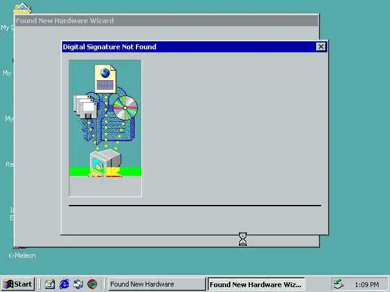Select the Found New Hardware Wiz... taskbar button
390x292 pixels.
[x=256, y=284]
